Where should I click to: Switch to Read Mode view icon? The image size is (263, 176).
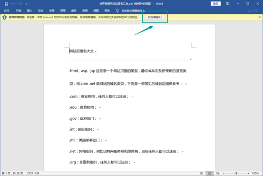(x=201, y=173)
